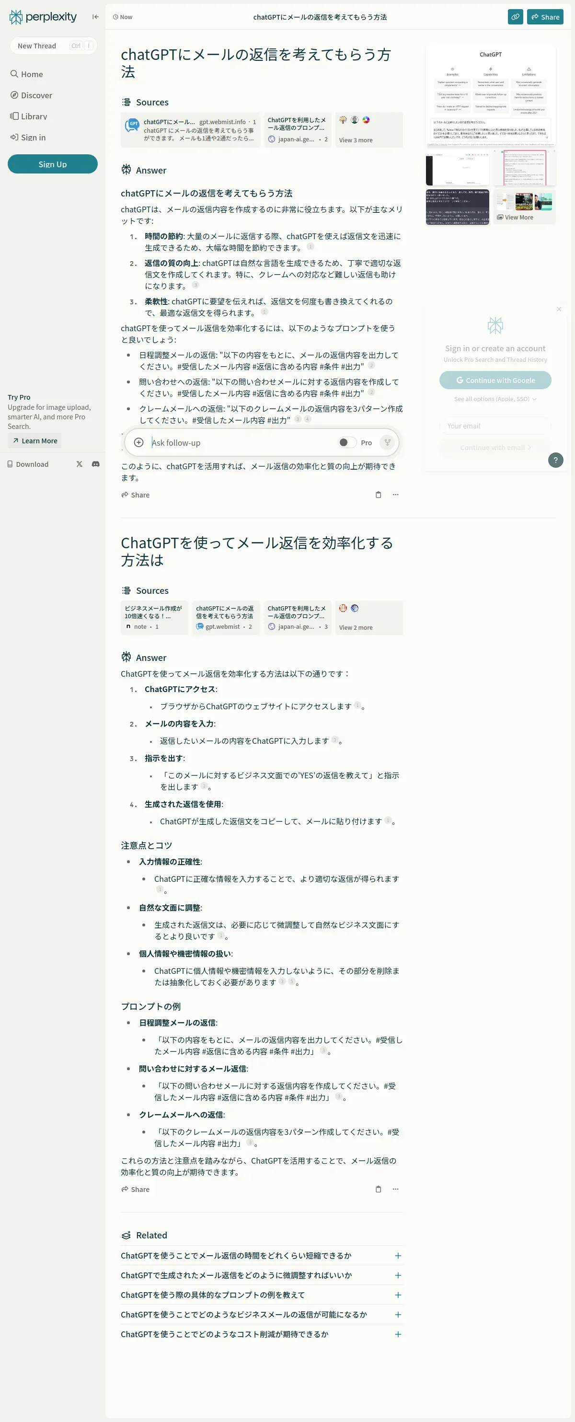Open the gpt.webmist source card numbered 2
Viewport: 575px width, 1422px height.
click(x=226, y=618)
